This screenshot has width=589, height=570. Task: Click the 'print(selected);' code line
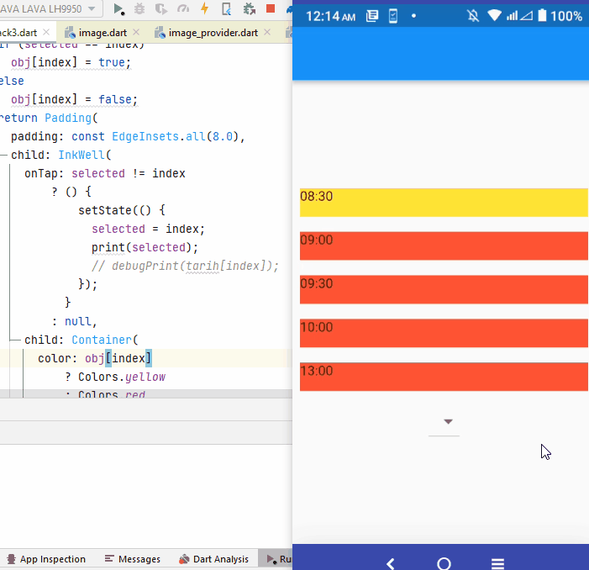145,247
